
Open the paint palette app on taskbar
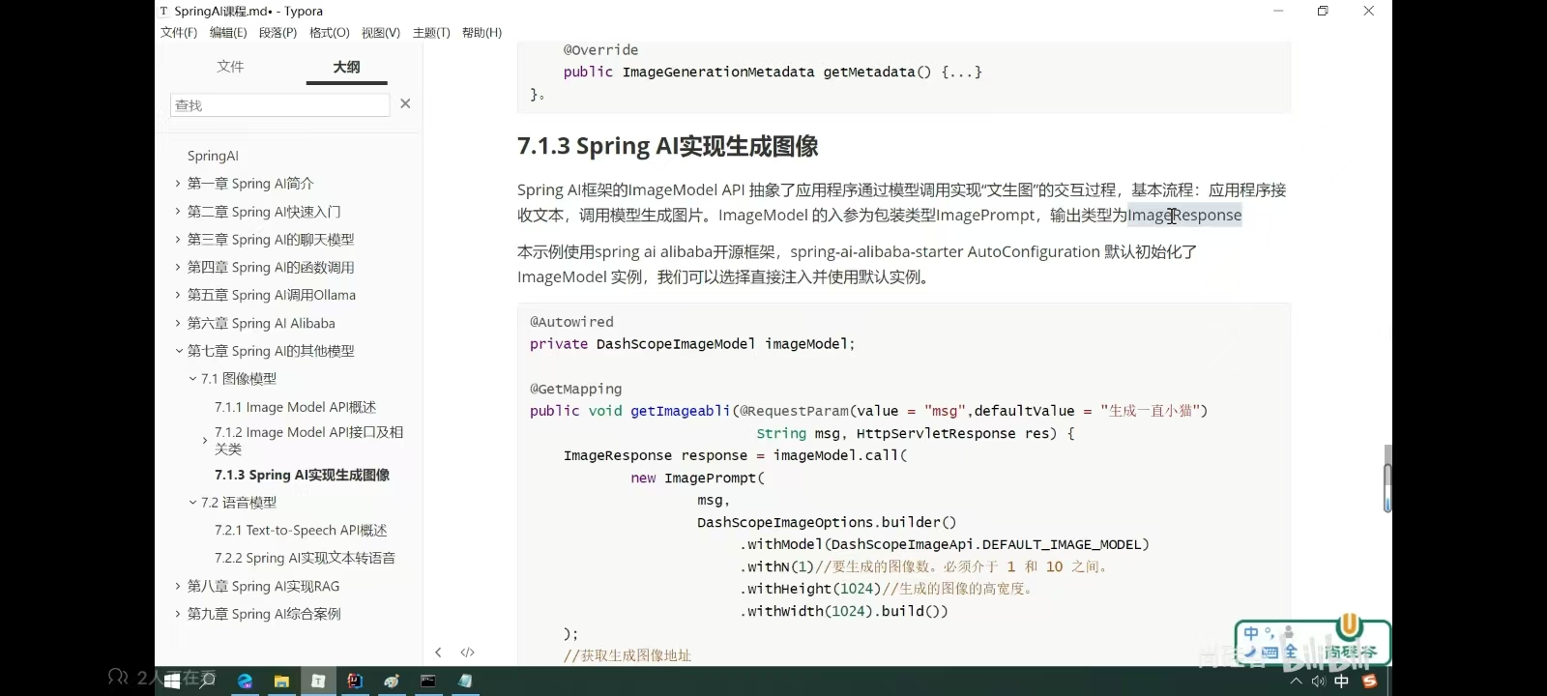tap(392, 681)
